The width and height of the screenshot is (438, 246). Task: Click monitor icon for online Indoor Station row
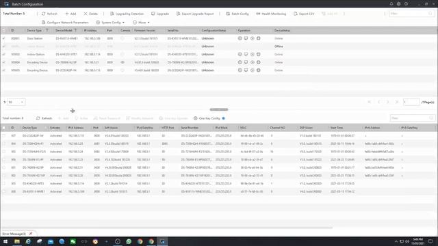coord(246,55)
